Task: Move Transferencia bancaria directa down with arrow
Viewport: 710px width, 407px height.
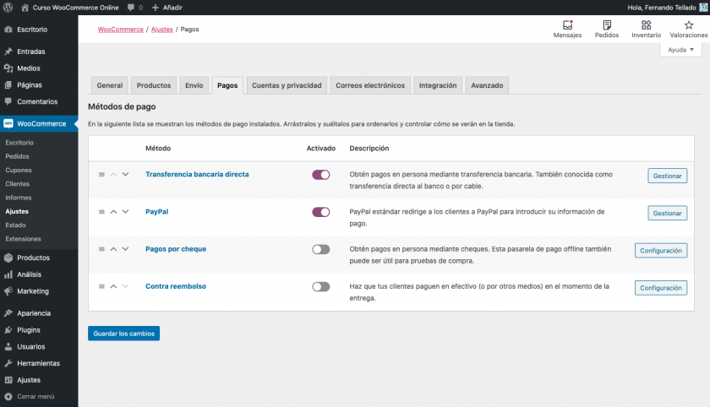Action: pyautogui.click(x=125, y=175)
